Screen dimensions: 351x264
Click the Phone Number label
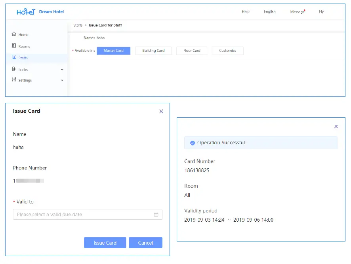click(x=30, y=168)
